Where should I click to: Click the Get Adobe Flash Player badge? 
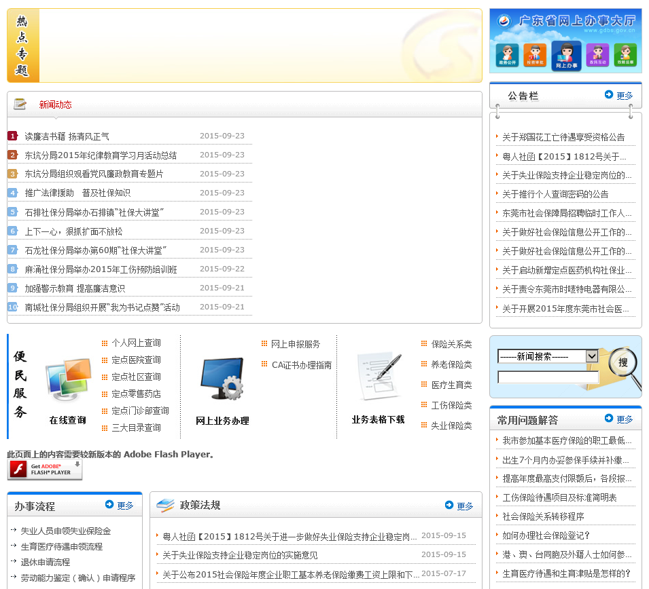point(45,470)
